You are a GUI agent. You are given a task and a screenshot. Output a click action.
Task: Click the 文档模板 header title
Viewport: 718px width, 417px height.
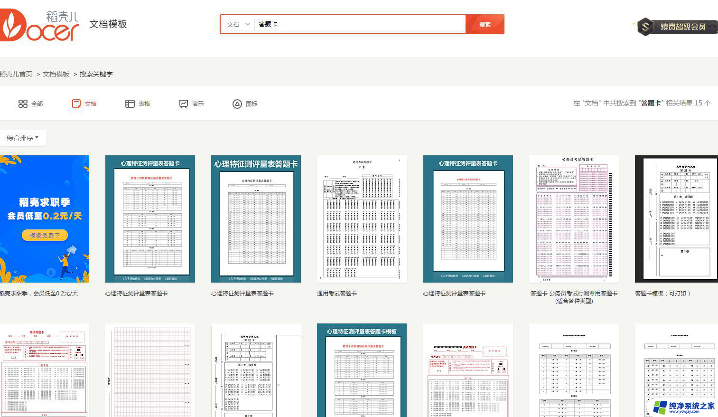click(108, 24)
